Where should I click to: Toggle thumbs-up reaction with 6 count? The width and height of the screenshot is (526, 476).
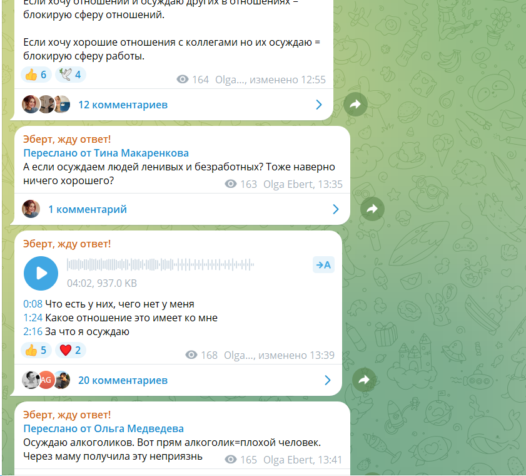[x=36, y=75]
